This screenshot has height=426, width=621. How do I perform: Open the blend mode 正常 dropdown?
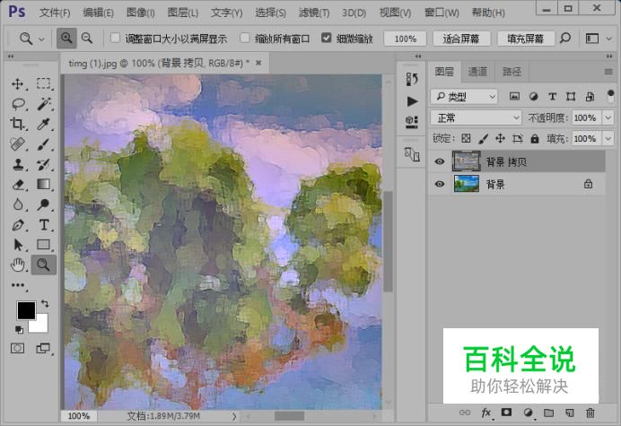476,118
